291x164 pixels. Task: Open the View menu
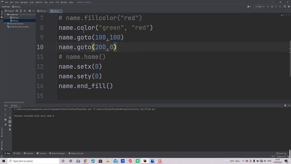coord(17,2)
